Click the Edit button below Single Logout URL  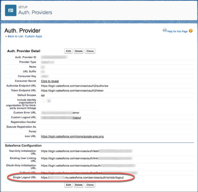tap(68, 185)
